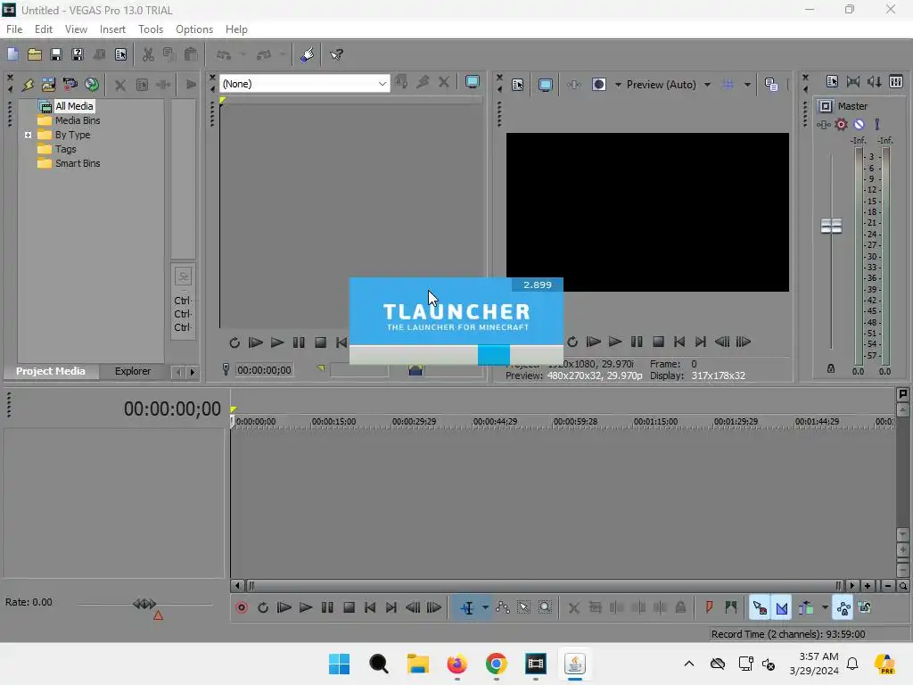Image resolution: width=913 pixels, height=685 pixels.
Task: Open the View menu
Action: (x=76, y=29)
